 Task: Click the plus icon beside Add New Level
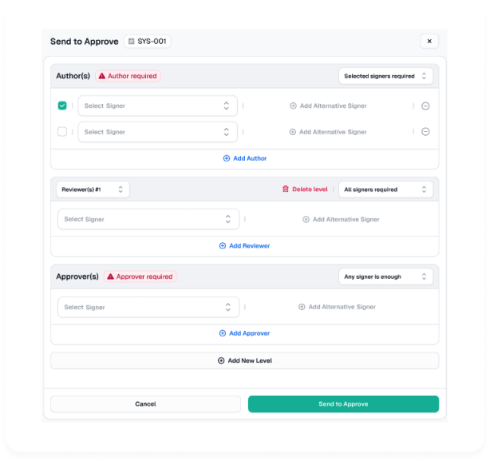221,360
